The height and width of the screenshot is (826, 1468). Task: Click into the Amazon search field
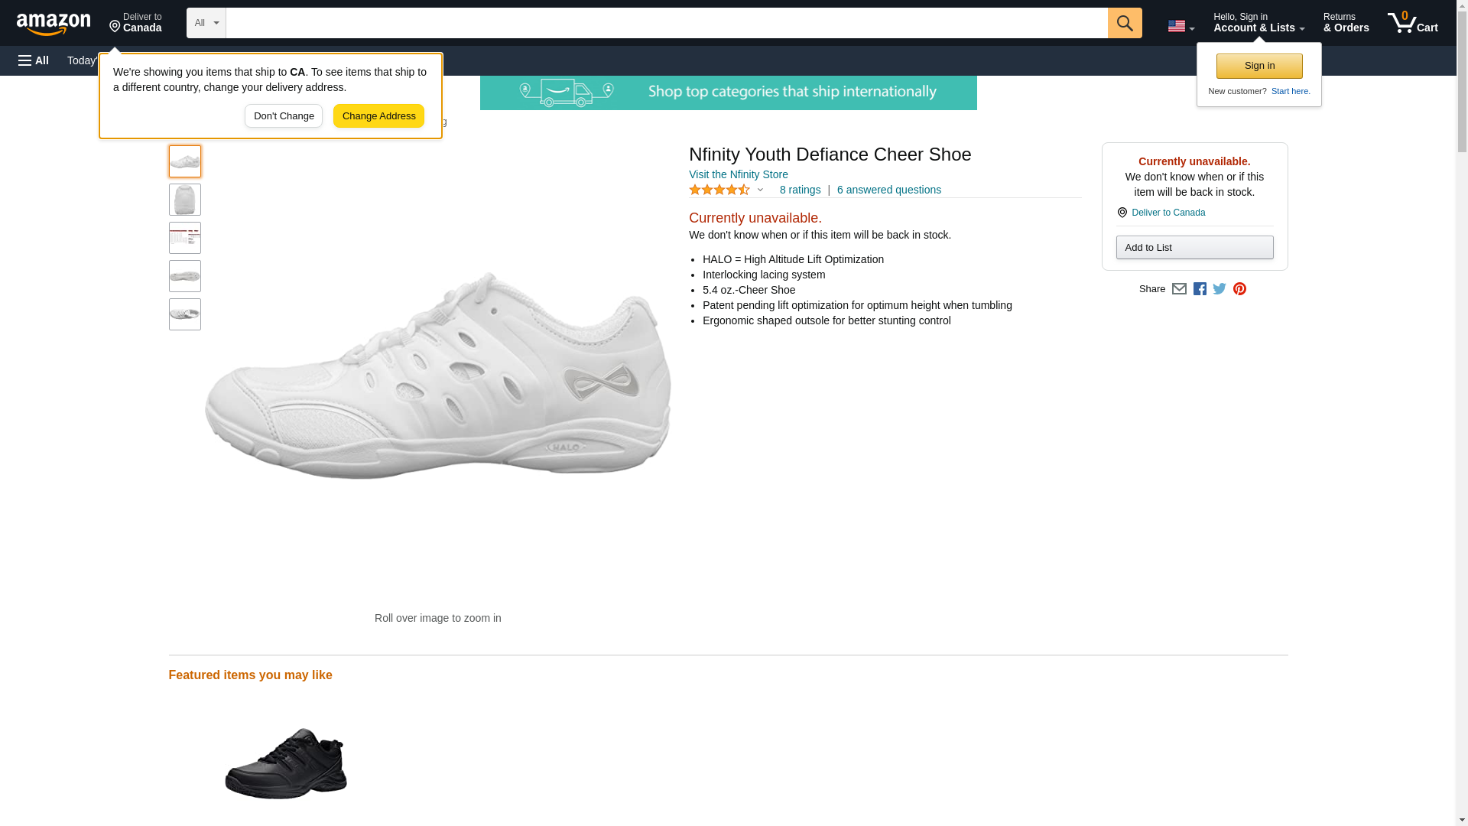click(x=665, y=23)
